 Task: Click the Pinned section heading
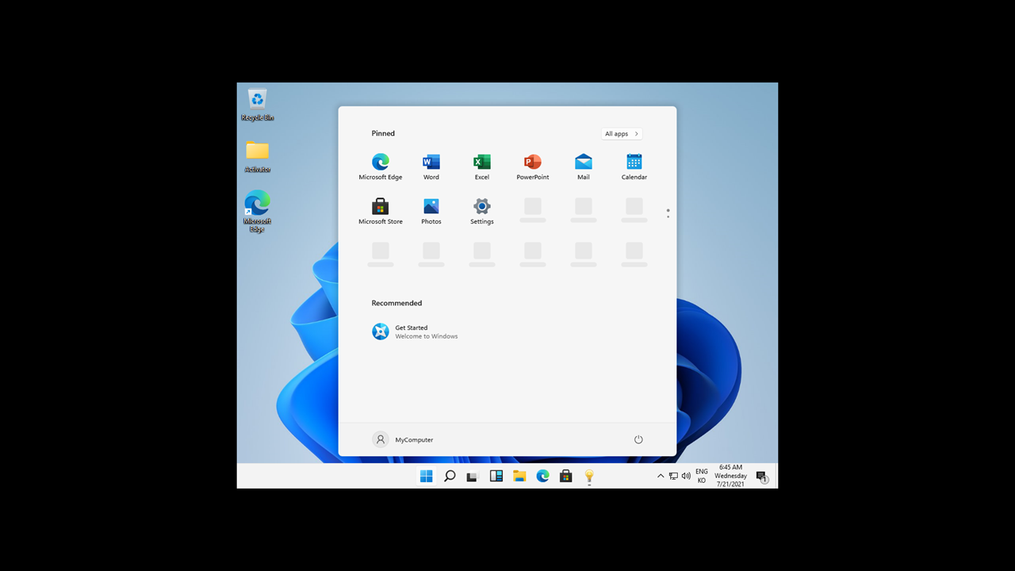[383, 133]
